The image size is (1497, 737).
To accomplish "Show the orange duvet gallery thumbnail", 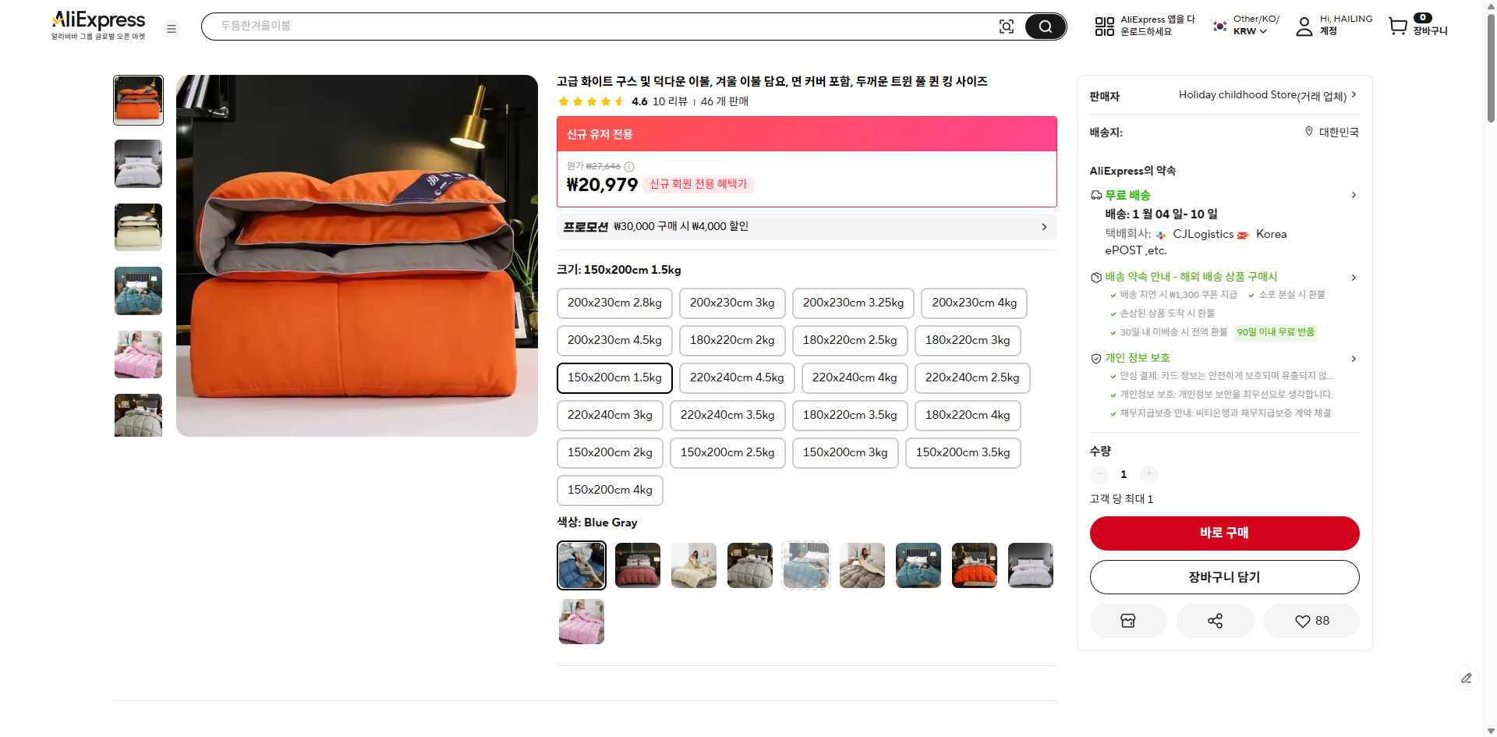I will [139, 100].
